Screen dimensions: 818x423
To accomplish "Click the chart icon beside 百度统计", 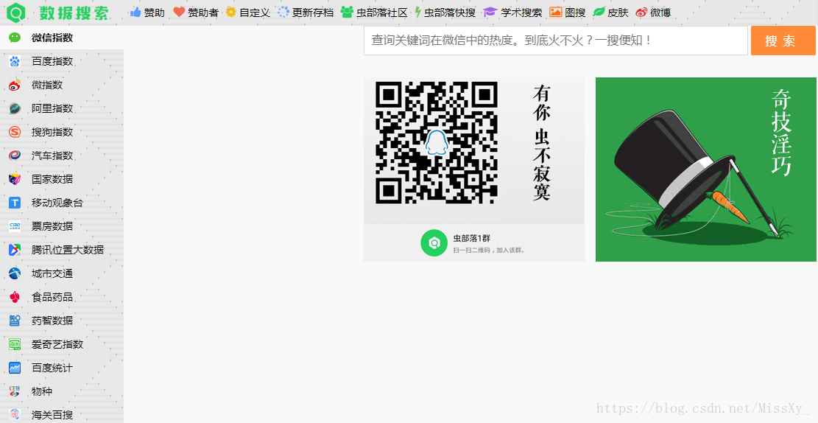I will click(15, 368).
